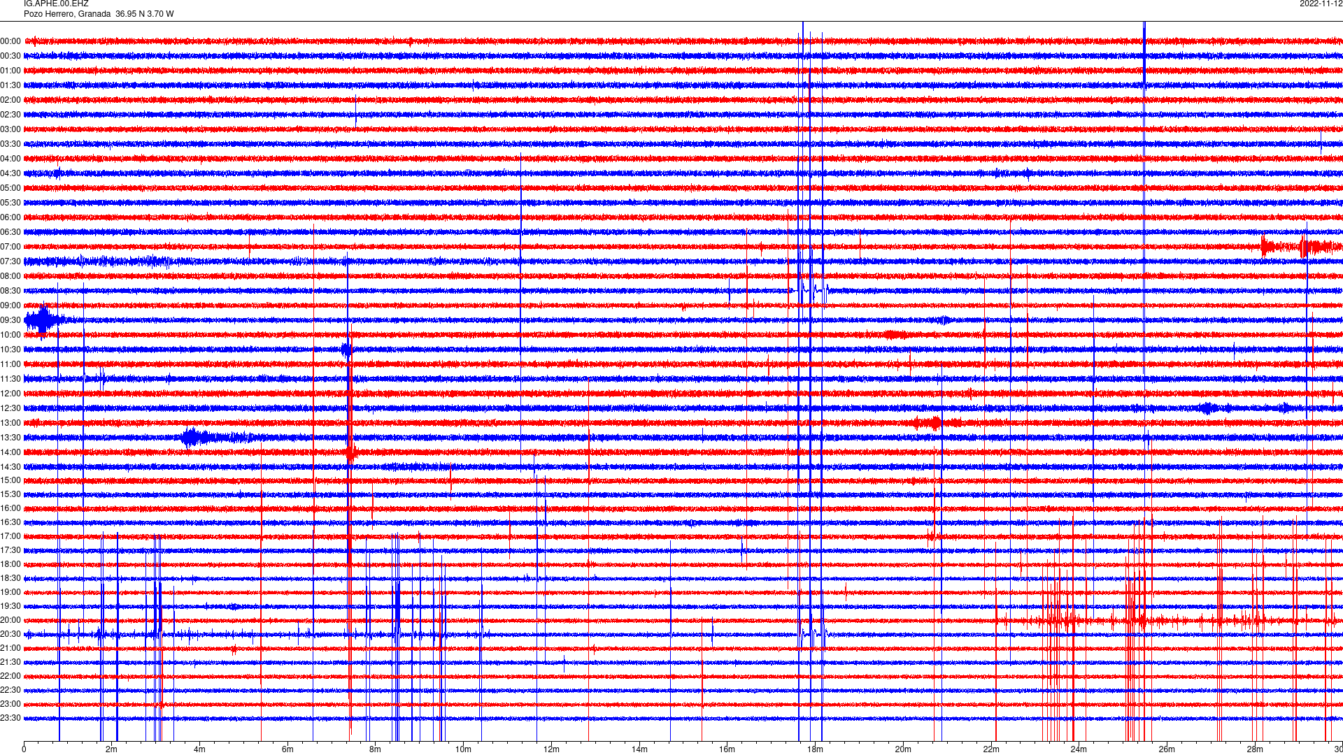Click the 28m mark on time axis
Screen dimensions: 1343x755
tap(1255, 749)
